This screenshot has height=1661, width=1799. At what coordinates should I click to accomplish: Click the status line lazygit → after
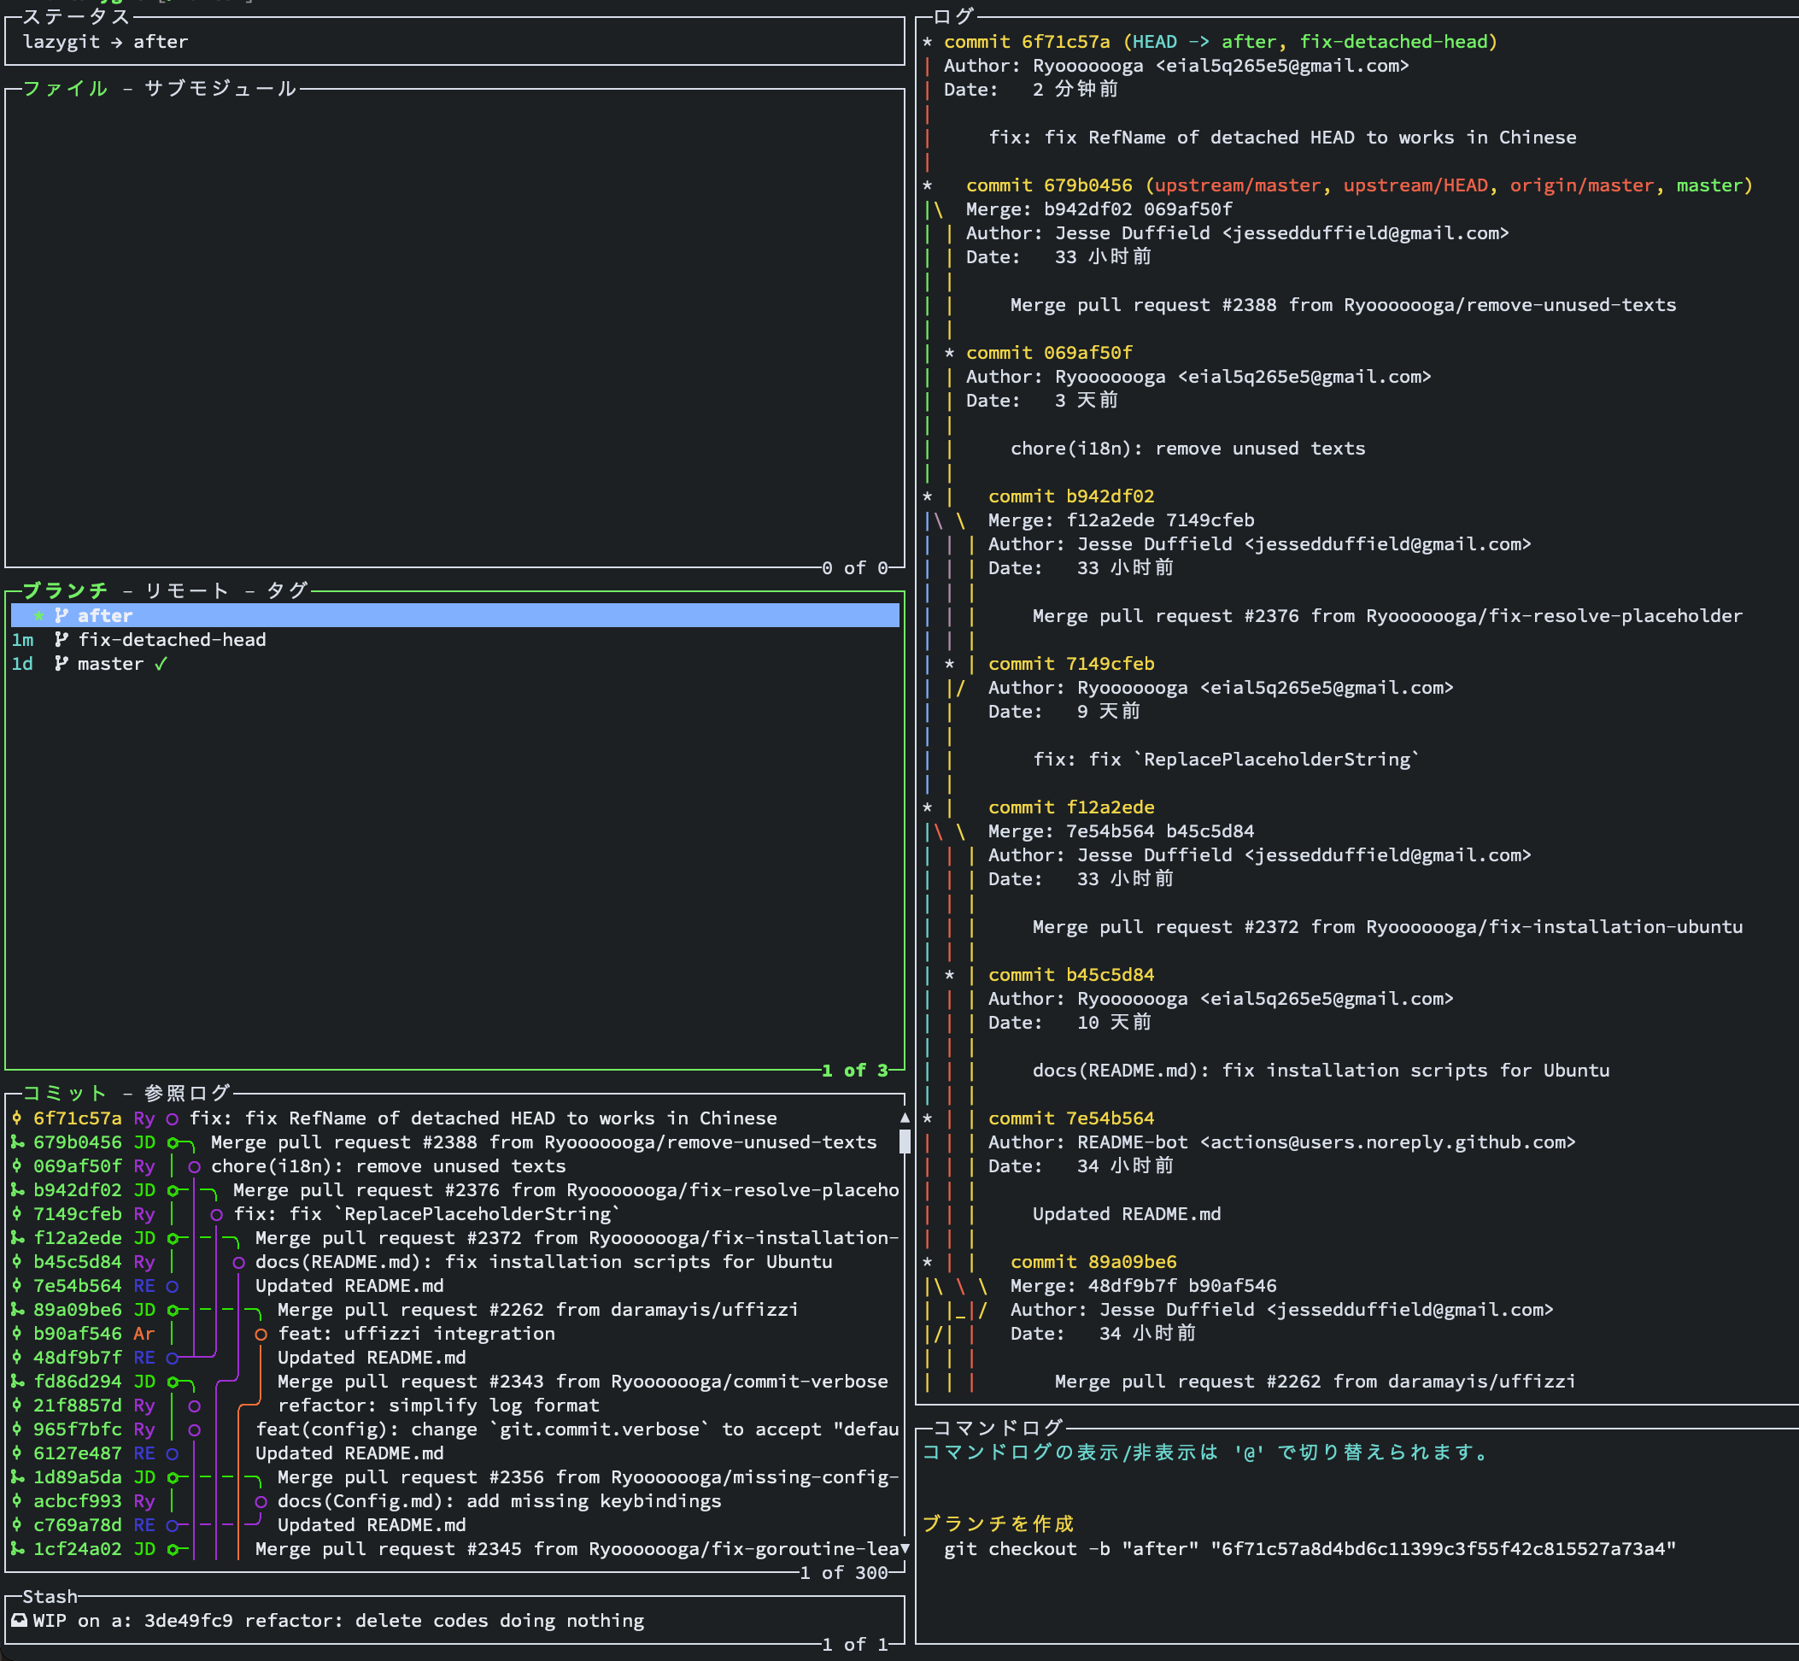(x=105, y=41)
